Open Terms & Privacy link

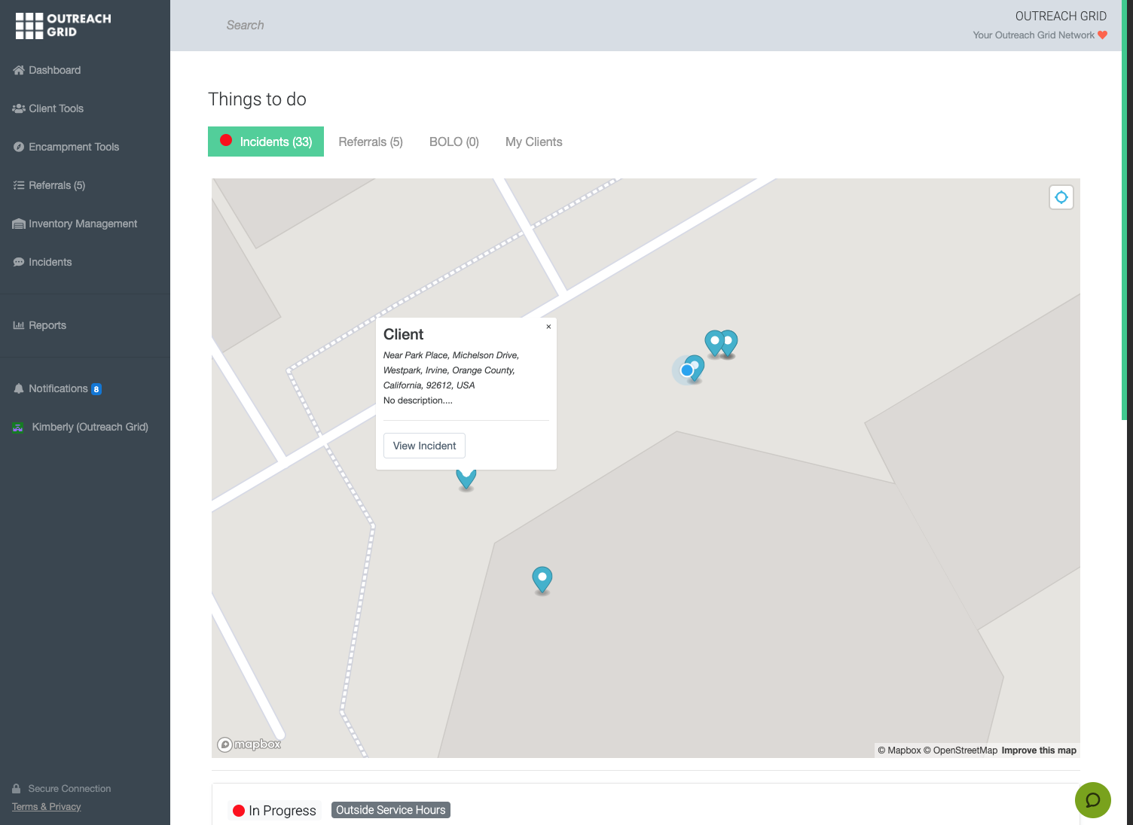click(x=47, y=807)
